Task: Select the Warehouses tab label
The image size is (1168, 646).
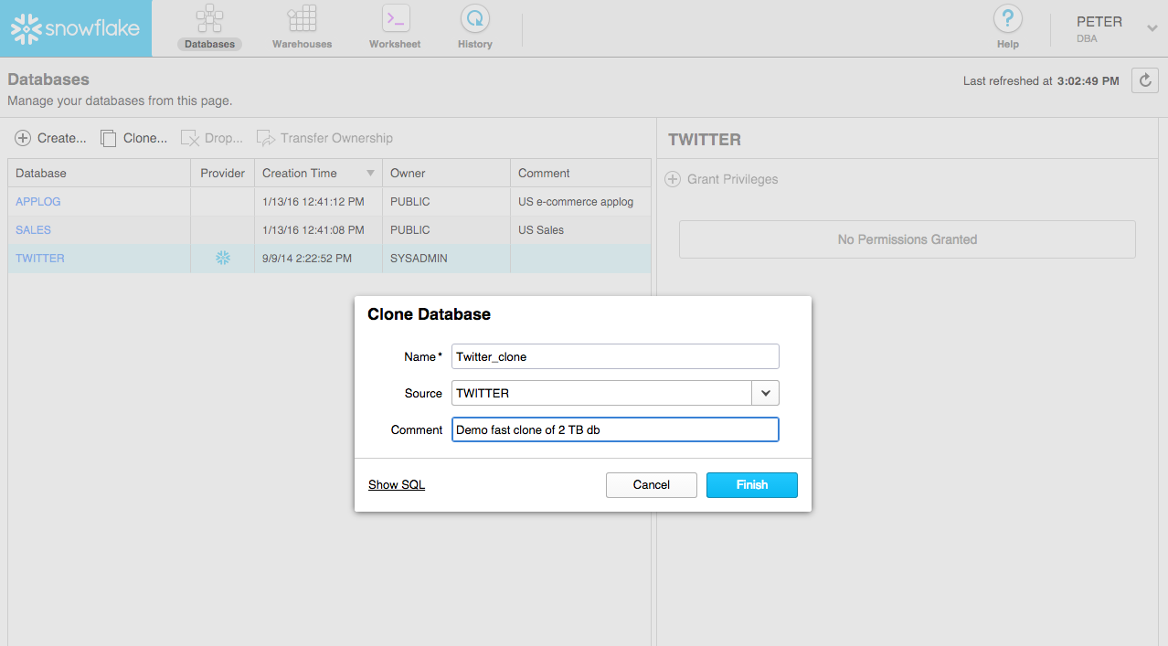Action: click(302, 44)
